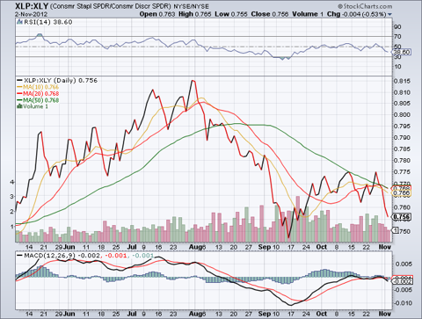Viewport: 422px width, 319px height.
Task: Click Oct on the price panel date axis
Action: pyautogui.click(x=321, y=247)
